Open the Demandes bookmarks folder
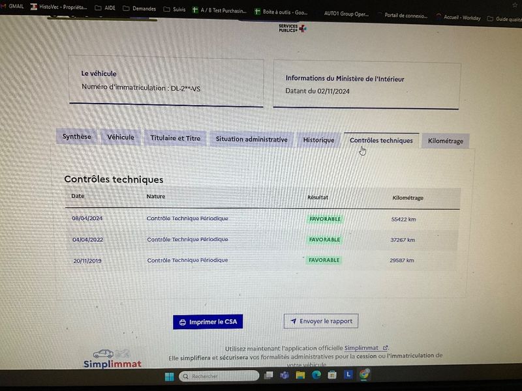Image resolution: width=522 pixels, height=391 pixels. click(140, 8)
